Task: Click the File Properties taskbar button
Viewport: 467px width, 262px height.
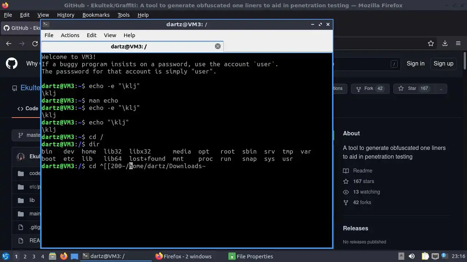Action: click(x=262, y=256)
